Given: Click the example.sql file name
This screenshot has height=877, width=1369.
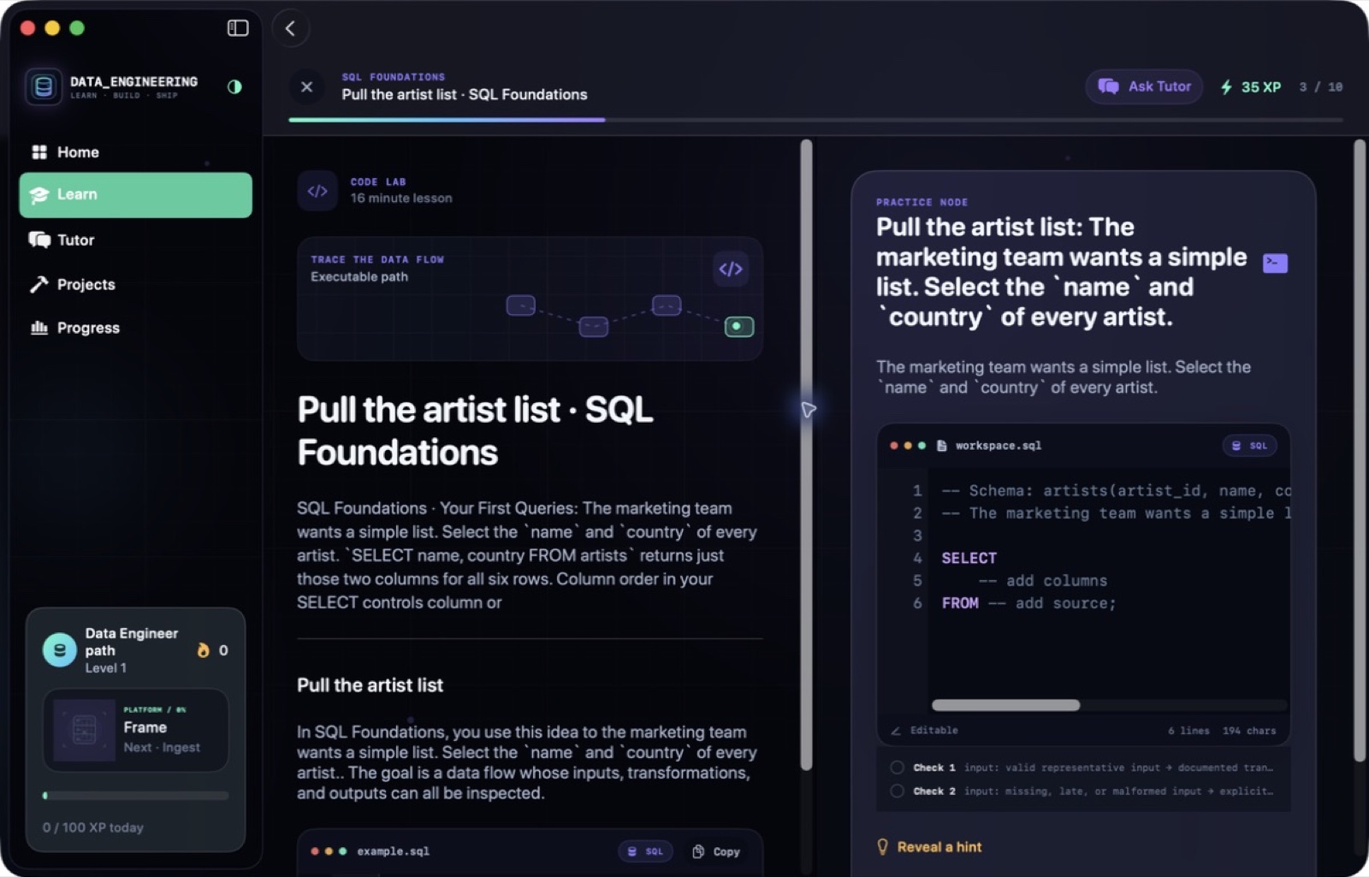Looking at the screenshot, I should click(393, 851).
